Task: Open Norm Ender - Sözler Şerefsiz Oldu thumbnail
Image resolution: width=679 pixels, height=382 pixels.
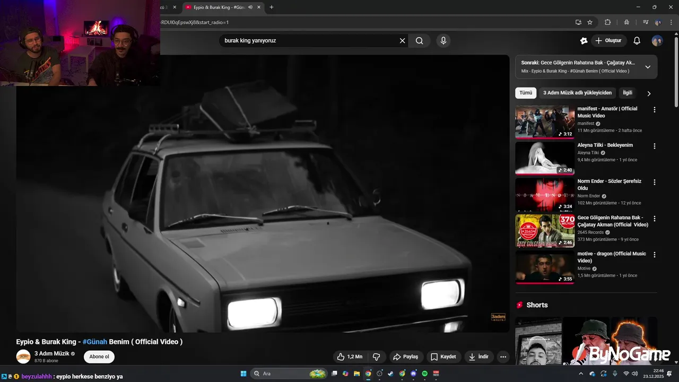Action: [545, 194]
